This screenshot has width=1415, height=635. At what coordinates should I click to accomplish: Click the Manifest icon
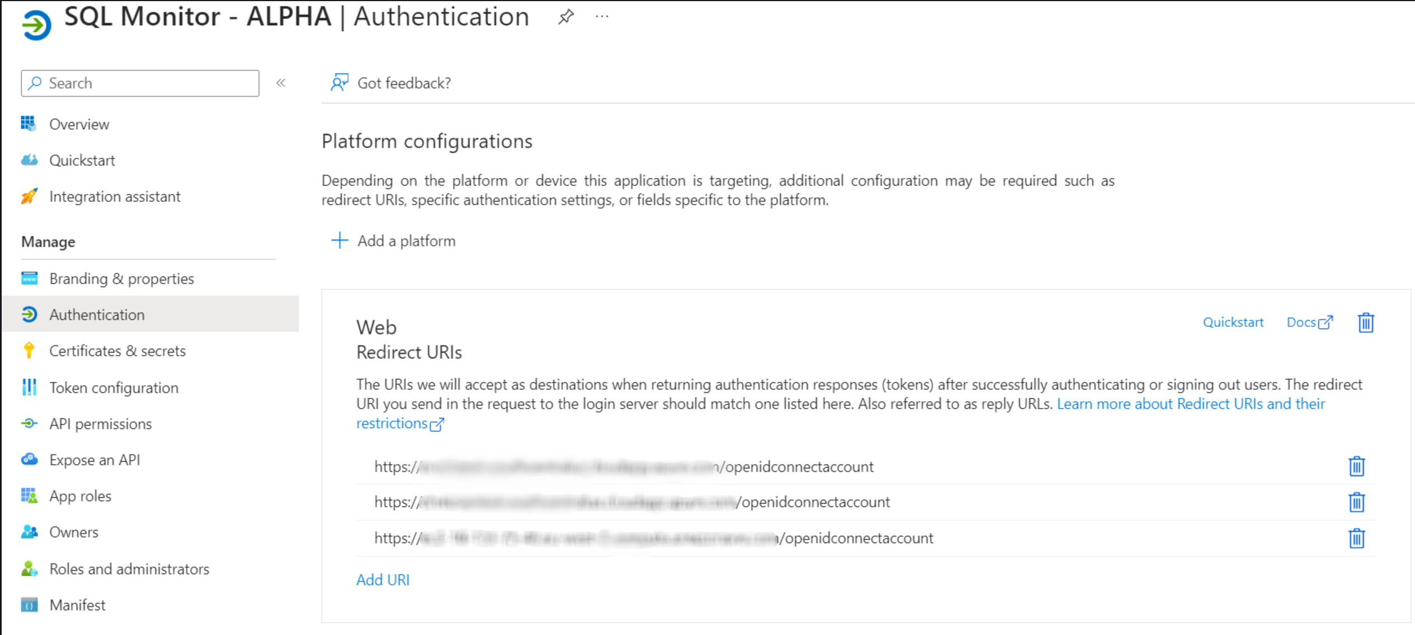29,605
